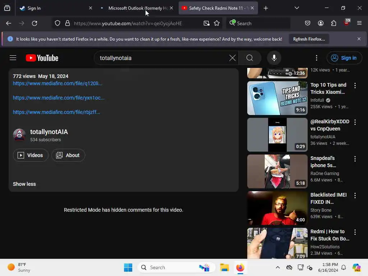Viewport: 368px width, 276px height.
Task: Open Firefox taskbar icon
Action: [240, 267]
